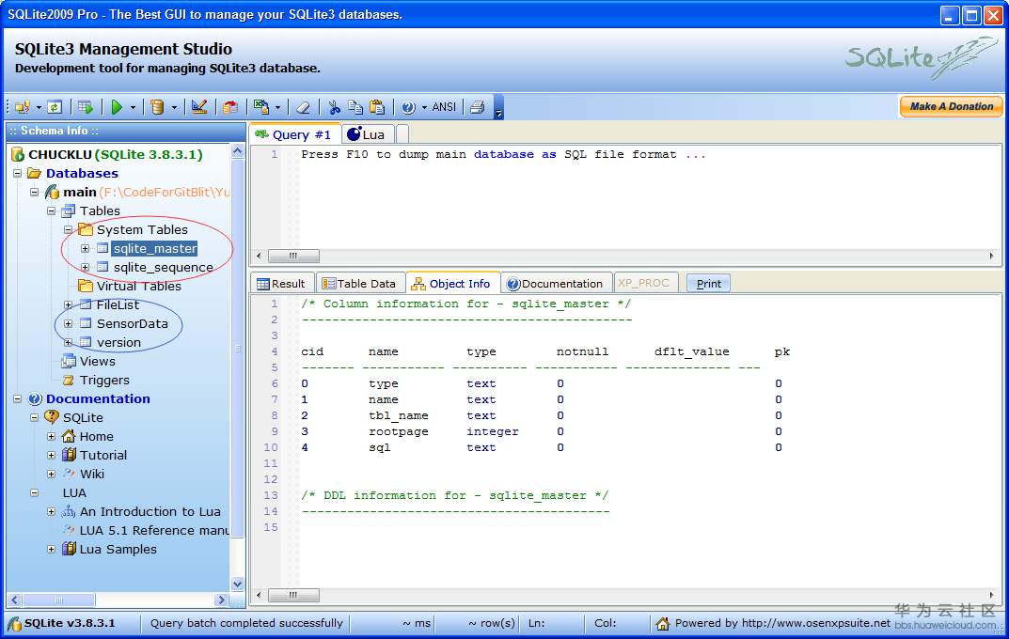Click the small blank new-tab button
Viewport: 1009px width, 639px height.
coord(402,134)
